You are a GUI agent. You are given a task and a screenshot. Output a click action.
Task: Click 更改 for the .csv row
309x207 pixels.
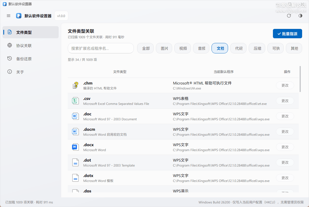tap(285, 101)
